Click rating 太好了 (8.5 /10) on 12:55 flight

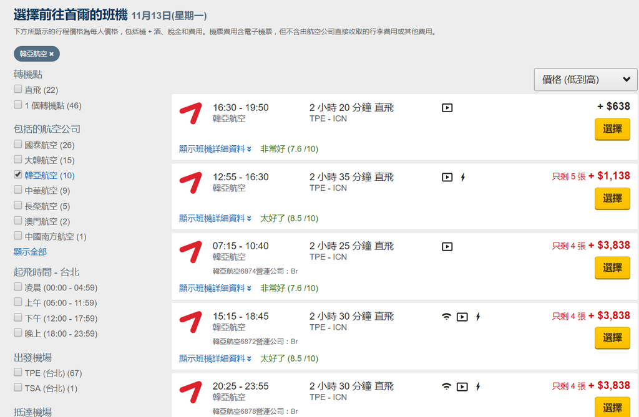click(290, 218)
